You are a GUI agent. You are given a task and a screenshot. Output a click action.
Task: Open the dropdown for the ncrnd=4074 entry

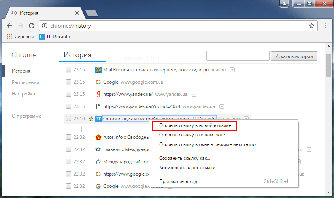click(221, 106)
